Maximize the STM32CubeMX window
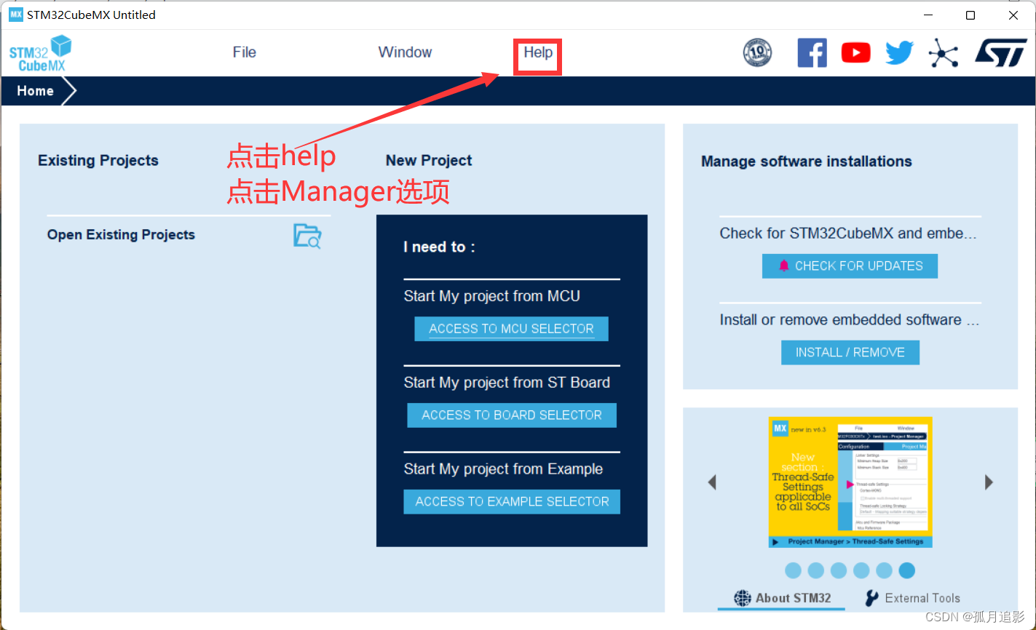Image resolution: width=1036 pixels, height=630 pixels. point(970,15)
